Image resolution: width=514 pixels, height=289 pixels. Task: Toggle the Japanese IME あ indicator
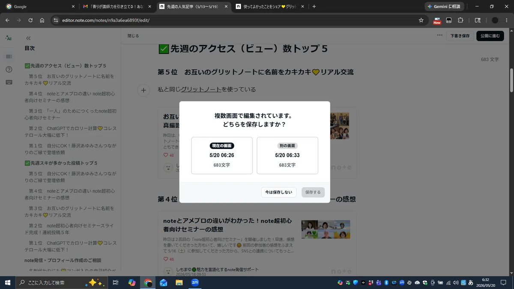(x=471, y=283)
